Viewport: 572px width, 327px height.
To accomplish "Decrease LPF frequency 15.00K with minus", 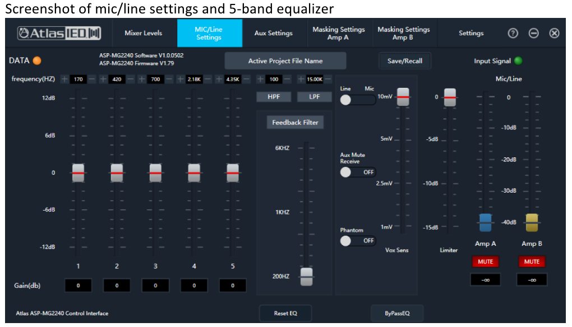I will (x=328, y=79).
